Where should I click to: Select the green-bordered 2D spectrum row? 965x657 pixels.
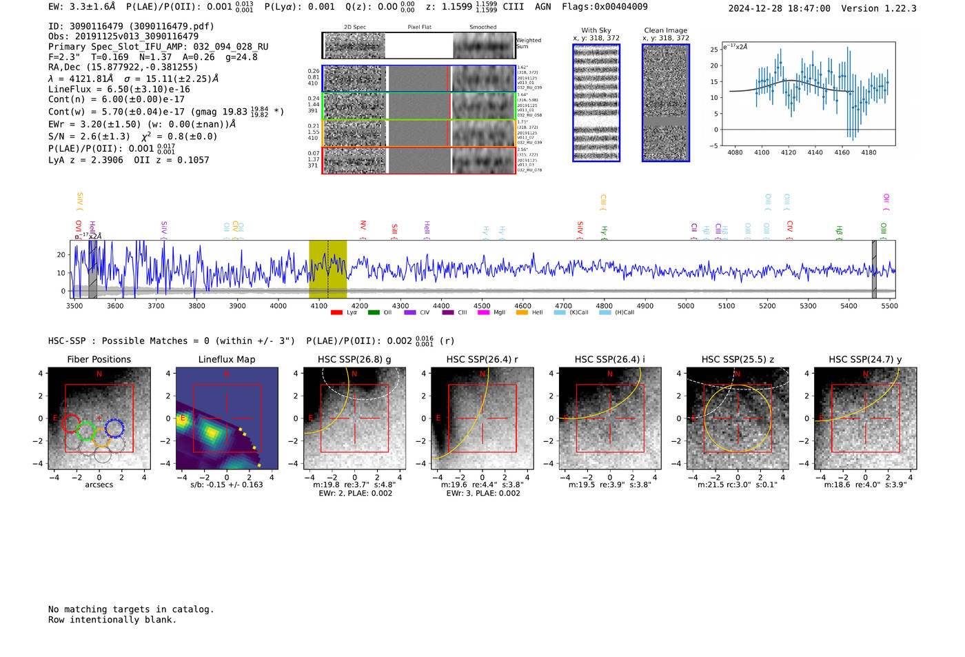click(418, 106)
